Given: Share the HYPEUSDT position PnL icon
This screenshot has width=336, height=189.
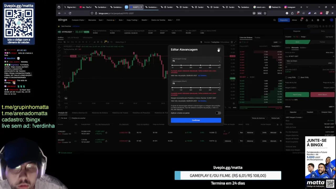Looking at the screenshot, I should point(106,133).
